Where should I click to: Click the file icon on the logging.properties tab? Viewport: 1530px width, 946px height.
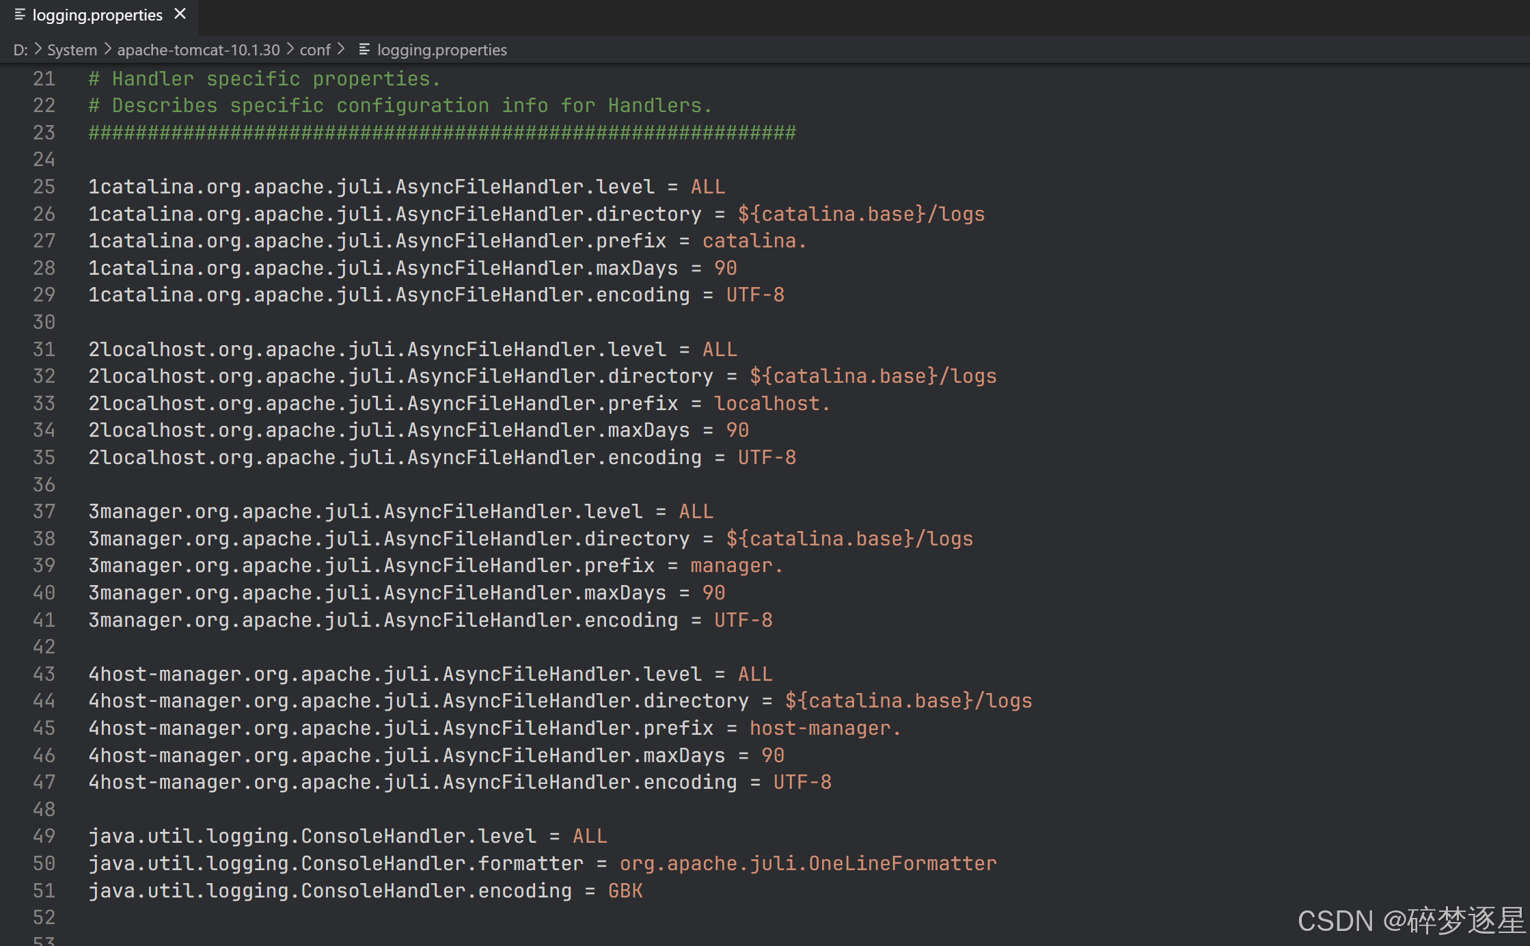pos(20,14)
